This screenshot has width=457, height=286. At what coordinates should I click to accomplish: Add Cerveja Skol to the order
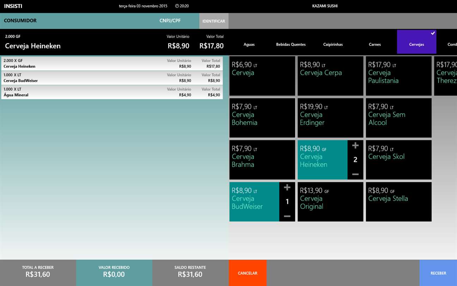point(398,160)
